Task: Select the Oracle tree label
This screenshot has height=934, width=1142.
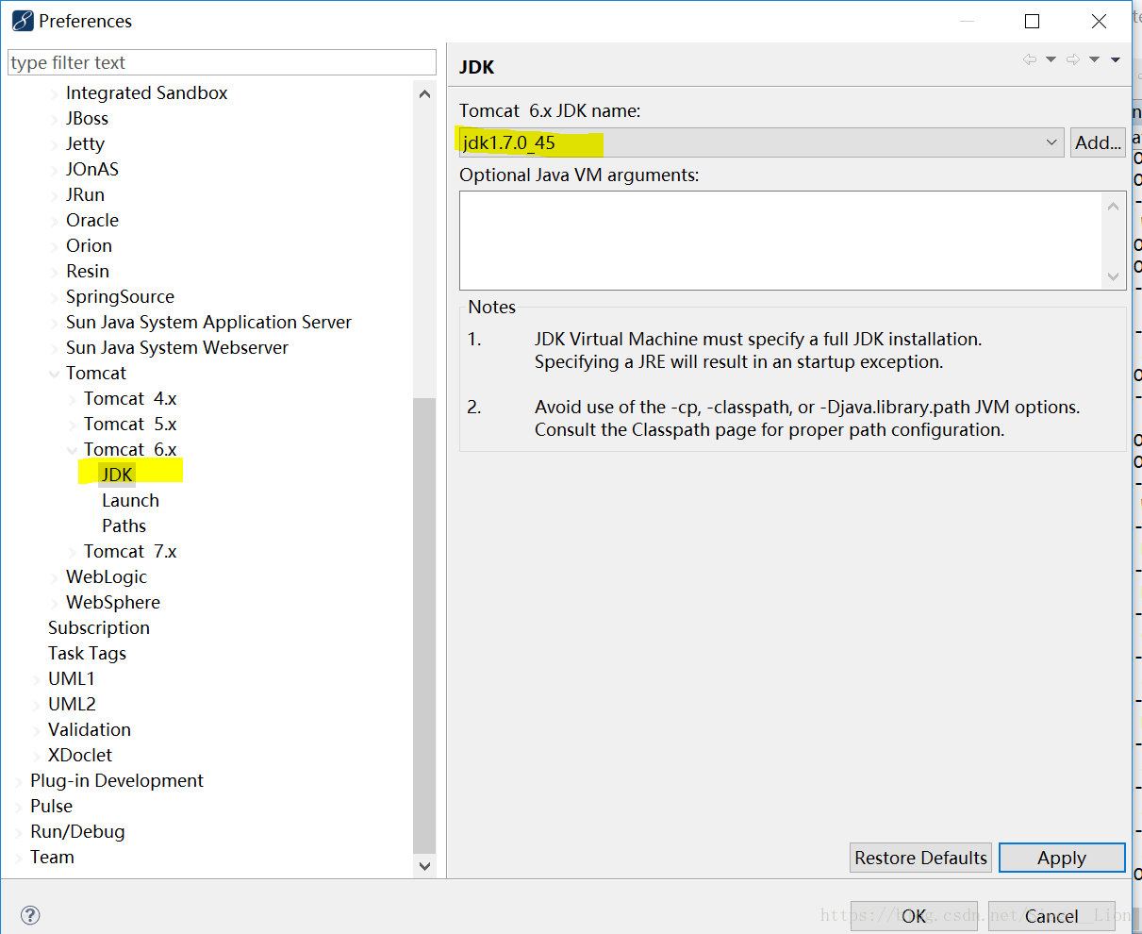Action: tap(92, 220)
